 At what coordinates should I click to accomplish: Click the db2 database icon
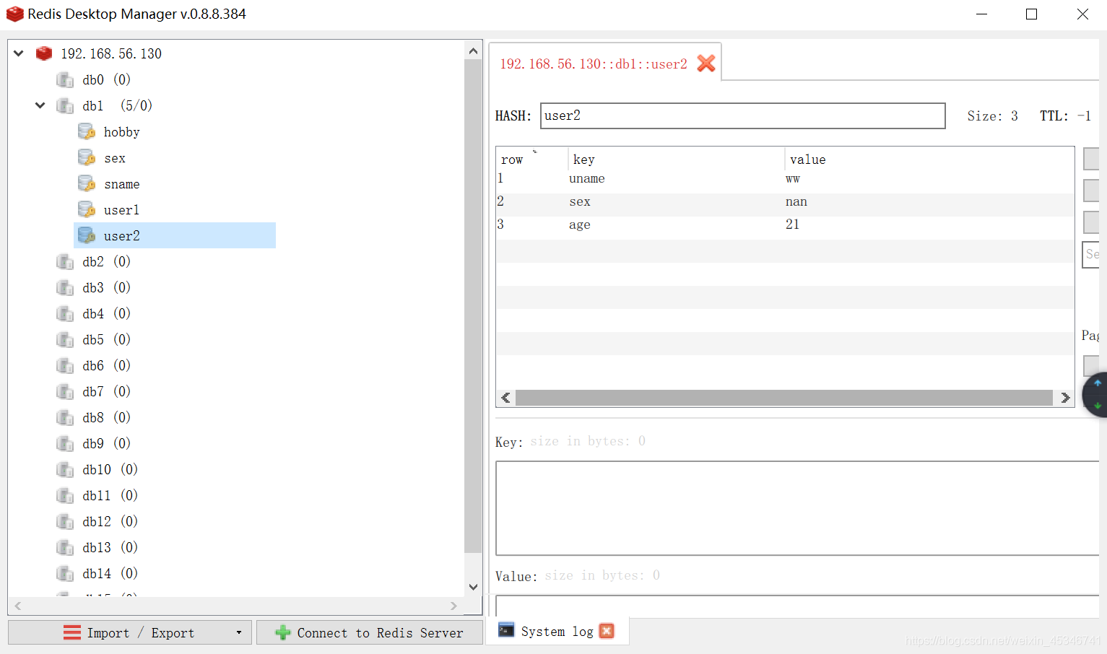pos(65,261)
